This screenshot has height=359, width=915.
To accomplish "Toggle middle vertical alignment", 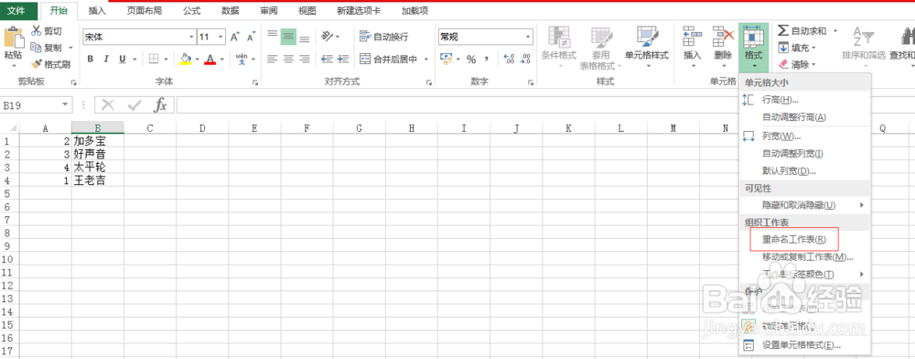I will pos(288,37).
